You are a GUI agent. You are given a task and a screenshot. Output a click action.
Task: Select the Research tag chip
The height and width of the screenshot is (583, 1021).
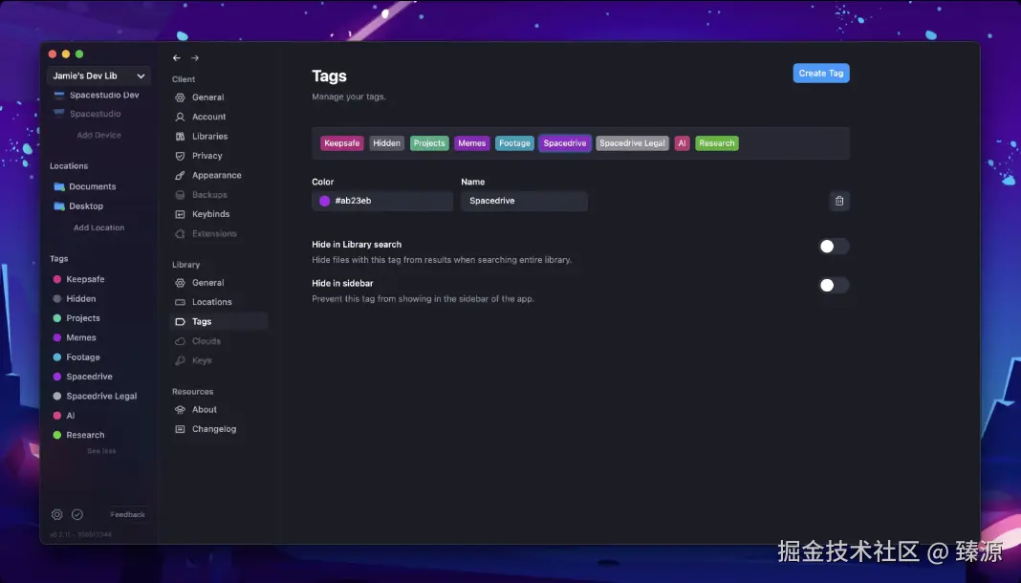[x=717, y=143]
